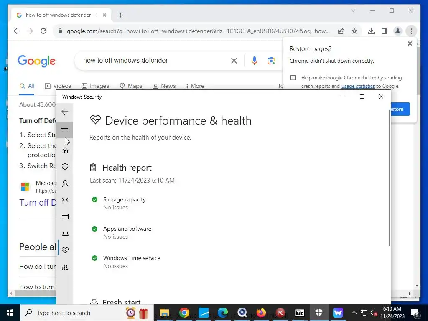Start Google voice search microphone

(x=255, y=61)
